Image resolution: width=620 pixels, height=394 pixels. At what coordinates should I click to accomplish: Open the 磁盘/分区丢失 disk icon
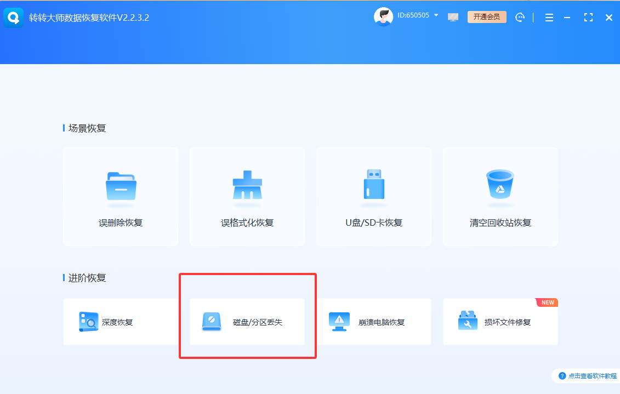[x=212, y=322]
